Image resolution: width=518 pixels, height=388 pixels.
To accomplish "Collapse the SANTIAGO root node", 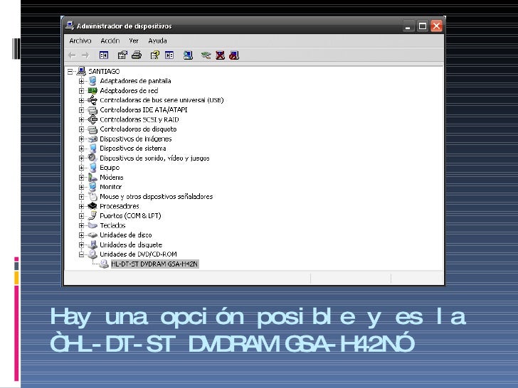I will click(70, 71).
